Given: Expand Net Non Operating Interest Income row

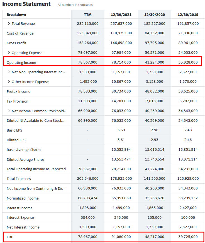Looking at the screenshot, I should pyautogui.click(x=9, y=72).
